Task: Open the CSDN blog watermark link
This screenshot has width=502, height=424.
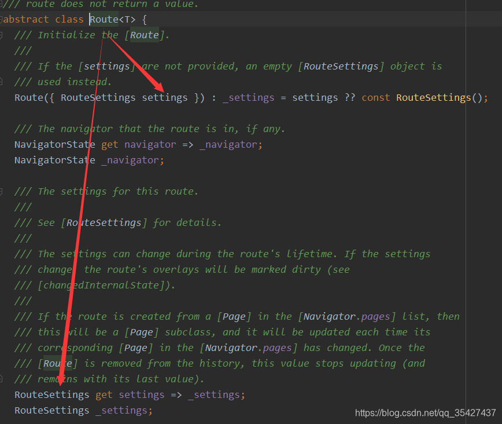Action: pyautogui.click(x=425, y=413)
